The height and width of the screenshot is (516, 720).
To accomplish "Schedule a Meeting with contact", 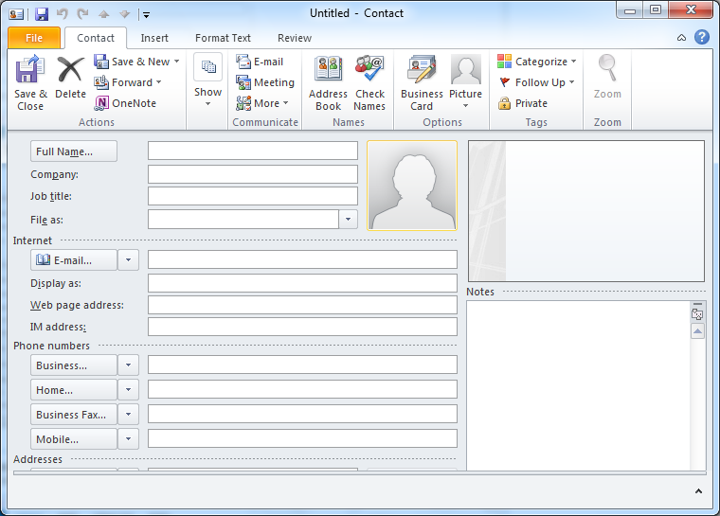I will [265, 82].
